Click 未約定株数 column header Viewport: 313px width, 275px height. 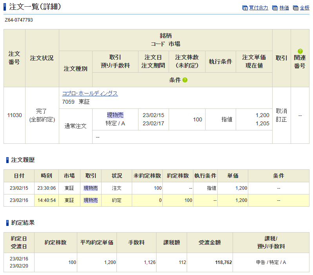147,176
